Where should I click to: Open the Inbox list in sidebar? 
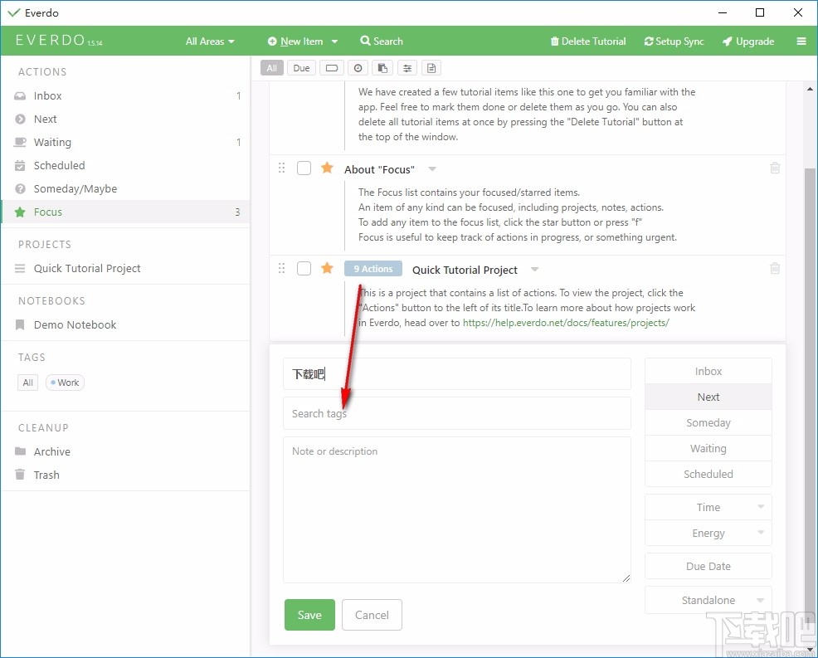125,95
